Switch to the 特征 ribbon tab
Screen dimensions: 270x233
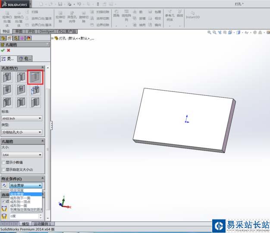click(x=6, y=31)
